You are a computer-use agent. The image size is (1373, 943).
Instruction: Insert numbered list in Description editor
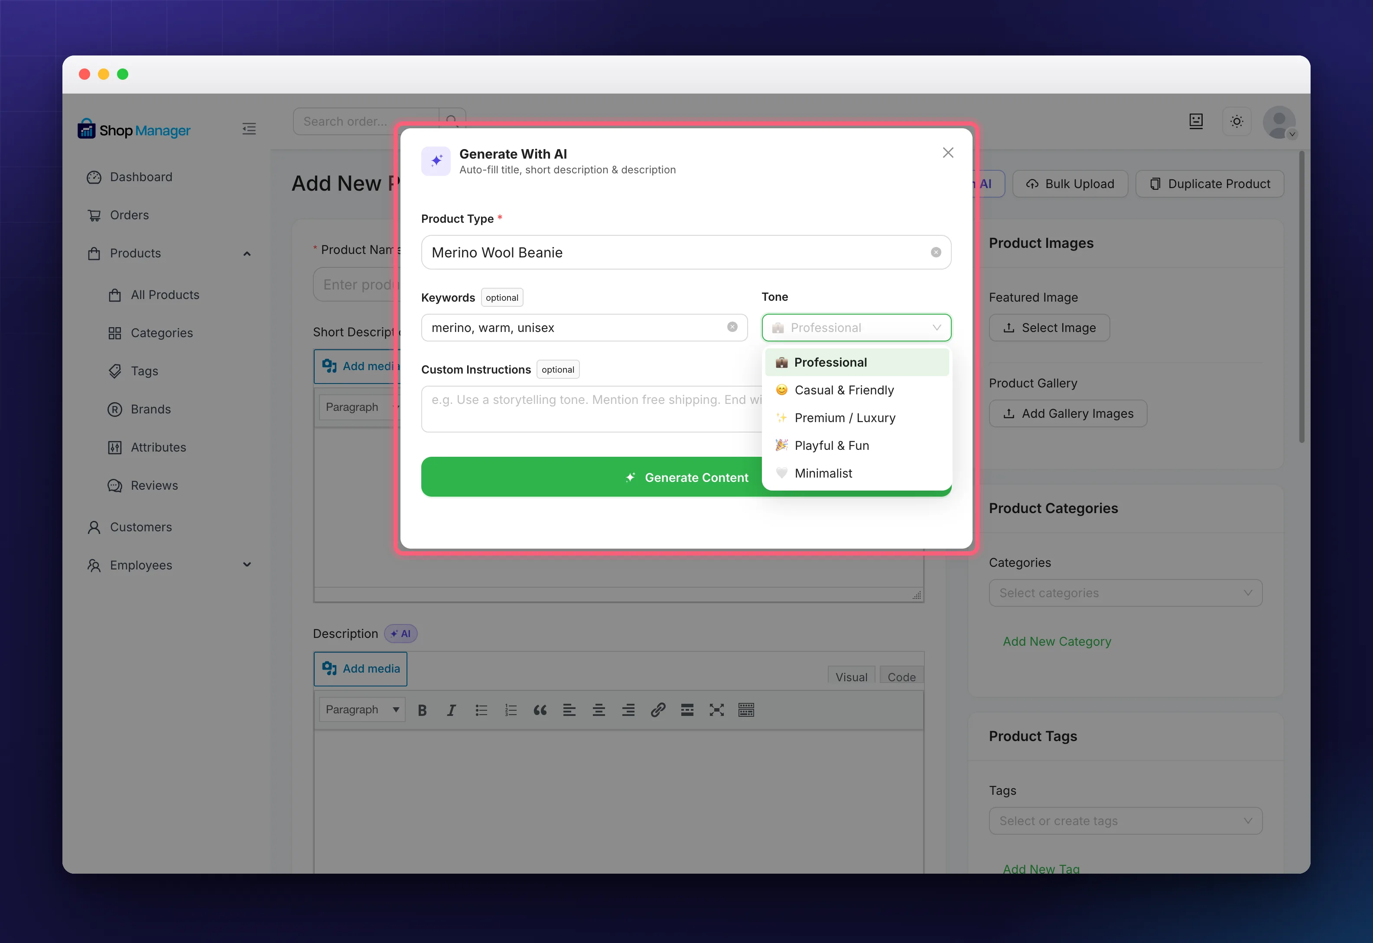(511, 710)
